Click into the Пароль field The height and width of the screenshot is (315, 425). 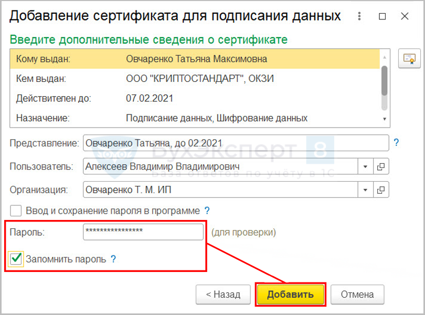(143, 232)
